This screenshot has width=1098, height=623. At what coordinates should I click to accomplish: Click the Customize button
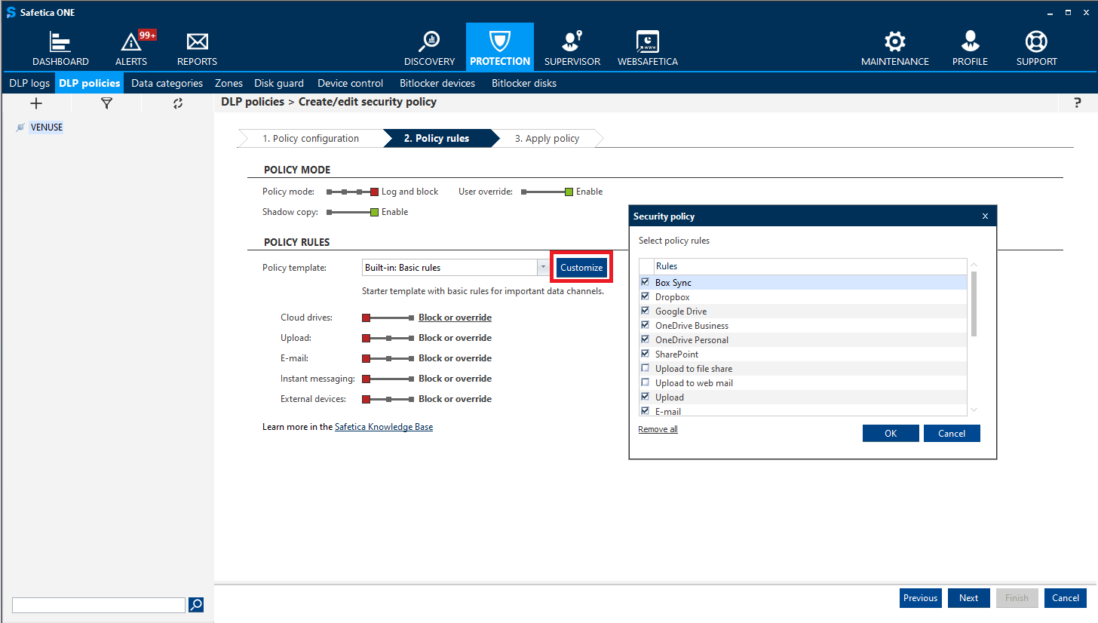[581, 268]
